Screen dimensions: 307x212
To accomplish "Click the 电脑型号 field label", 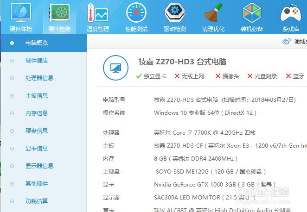I will click(x=114, y=100).
